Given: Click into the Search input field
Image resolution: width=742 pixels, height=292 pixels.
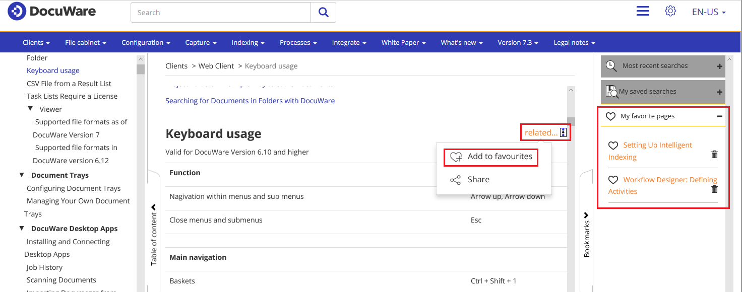Looking at the screenshot, I should (221, 13).
